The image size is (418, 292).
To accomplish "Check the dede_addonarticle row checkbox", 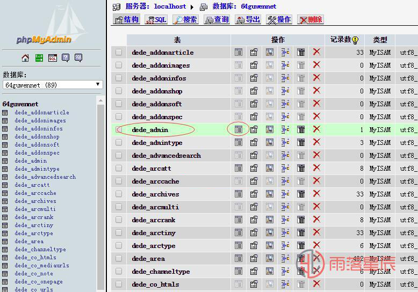I will click(x=119, y=52).
